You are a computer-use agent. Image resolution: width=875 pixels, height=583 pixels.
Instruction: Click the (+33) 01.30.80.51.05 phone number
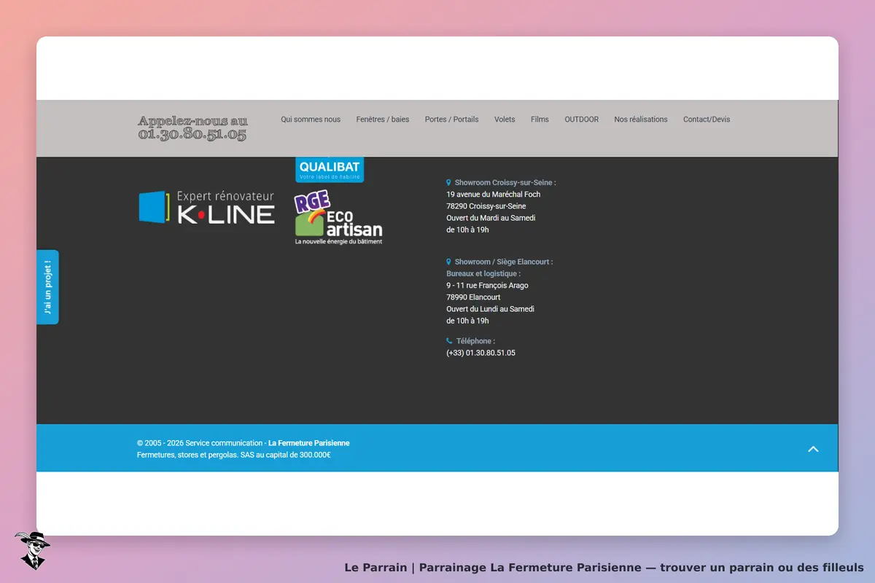(481, 353)
